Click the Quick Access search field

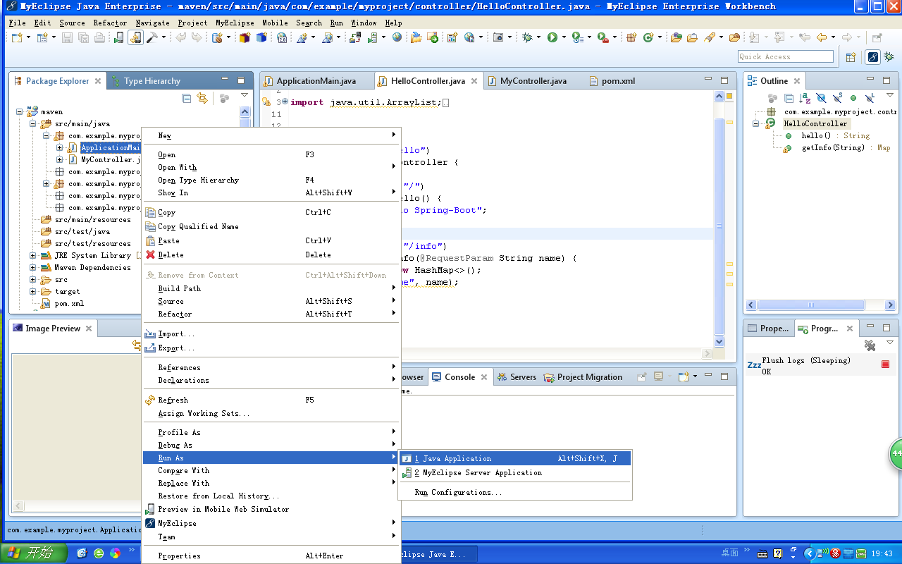pyautogui.click(x=785, y=56)
